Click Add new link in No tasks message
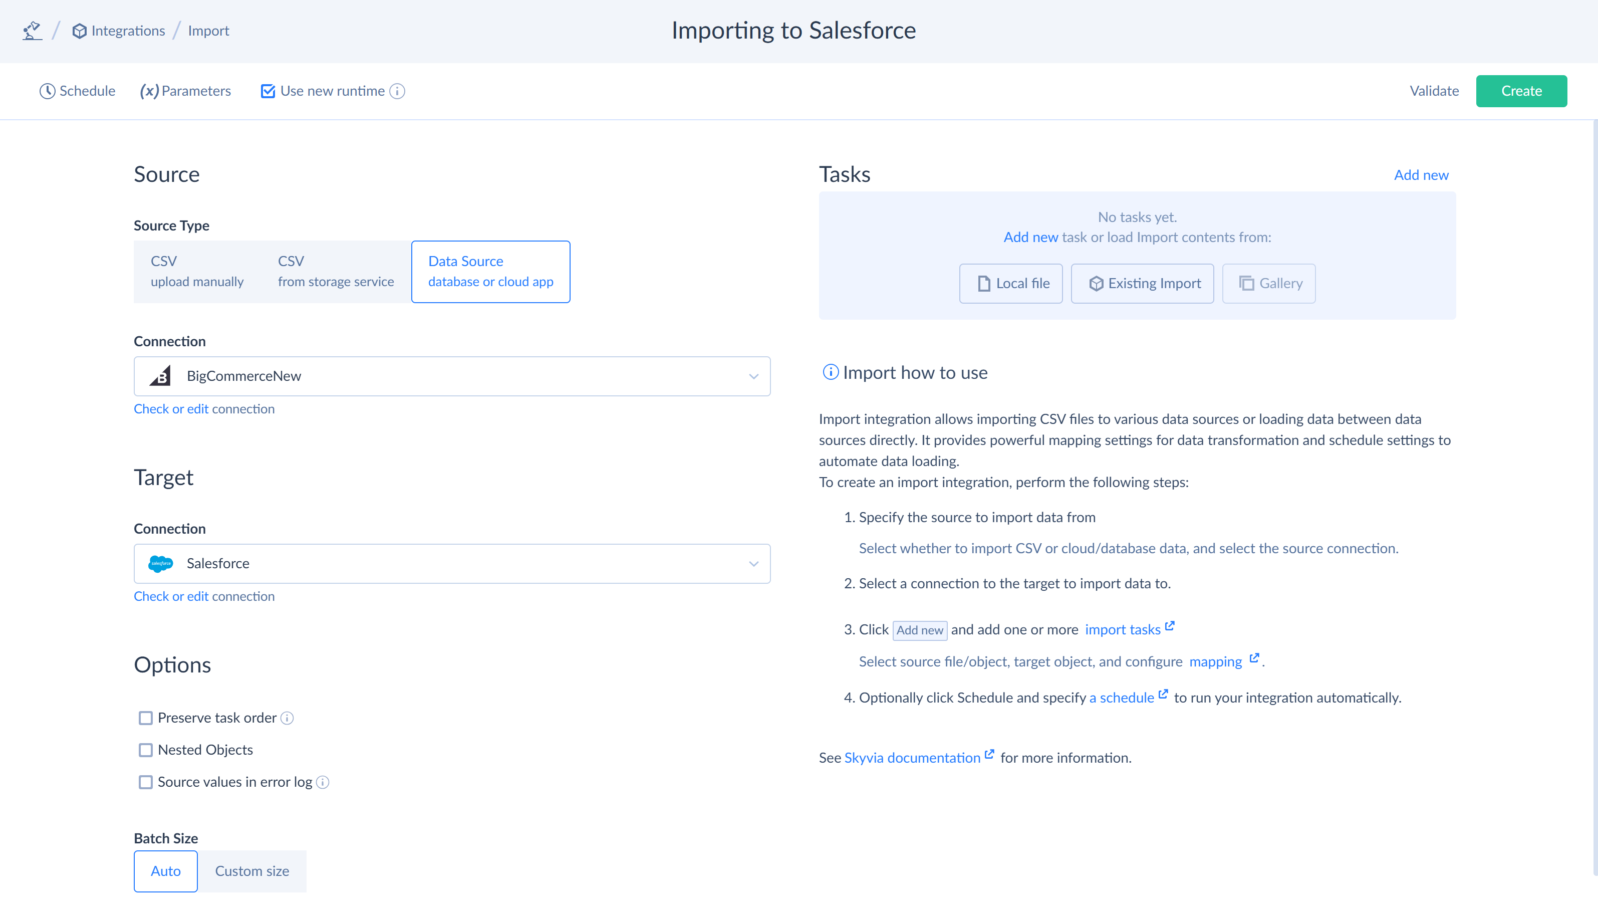 pyautogui.click(x=1031, y=237)
